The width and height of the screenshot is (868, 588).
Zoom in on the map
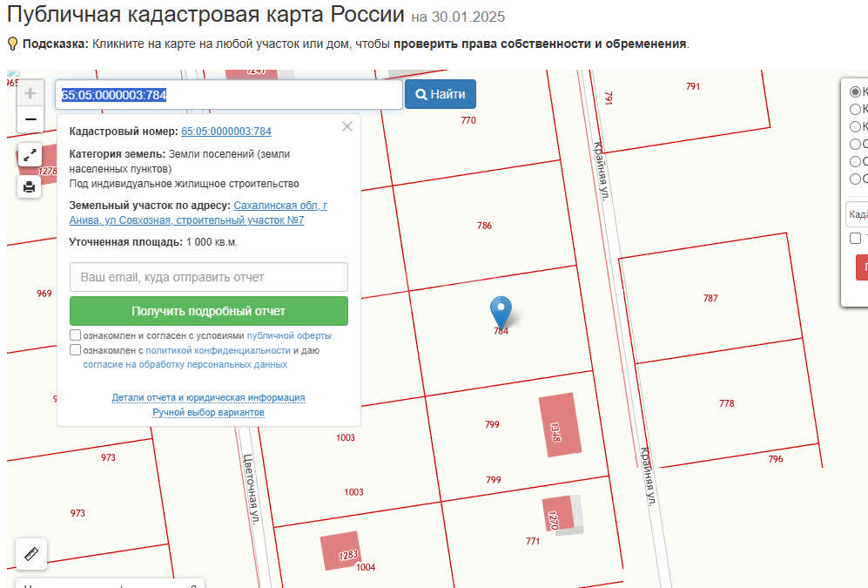30,91
